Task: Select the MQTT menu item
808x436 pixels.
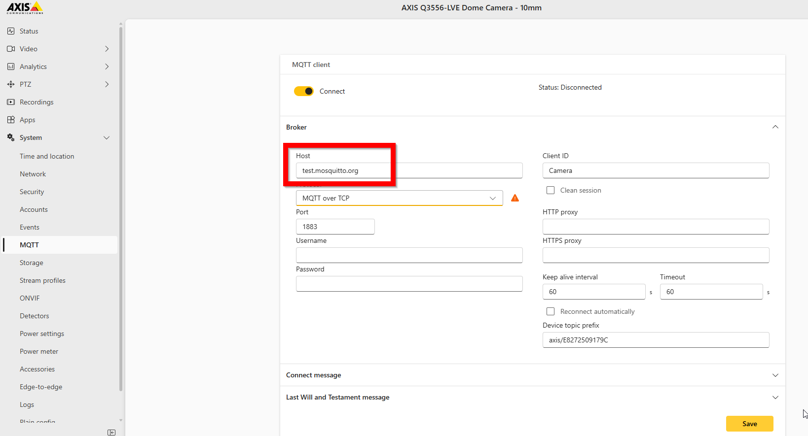Action: click(x=60, y=245)
